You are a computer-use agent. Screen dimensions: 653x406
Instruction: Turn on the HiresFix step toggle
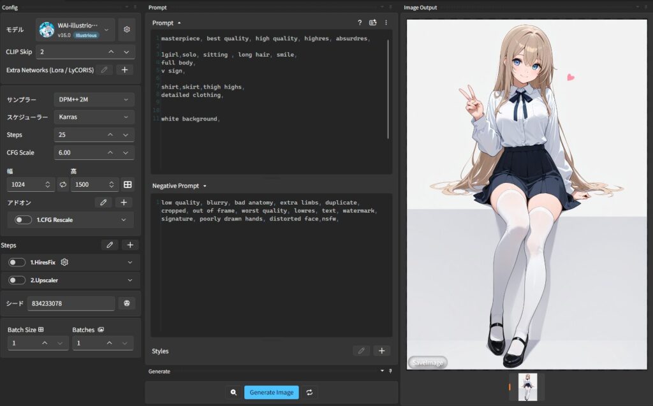pos(17,262)
